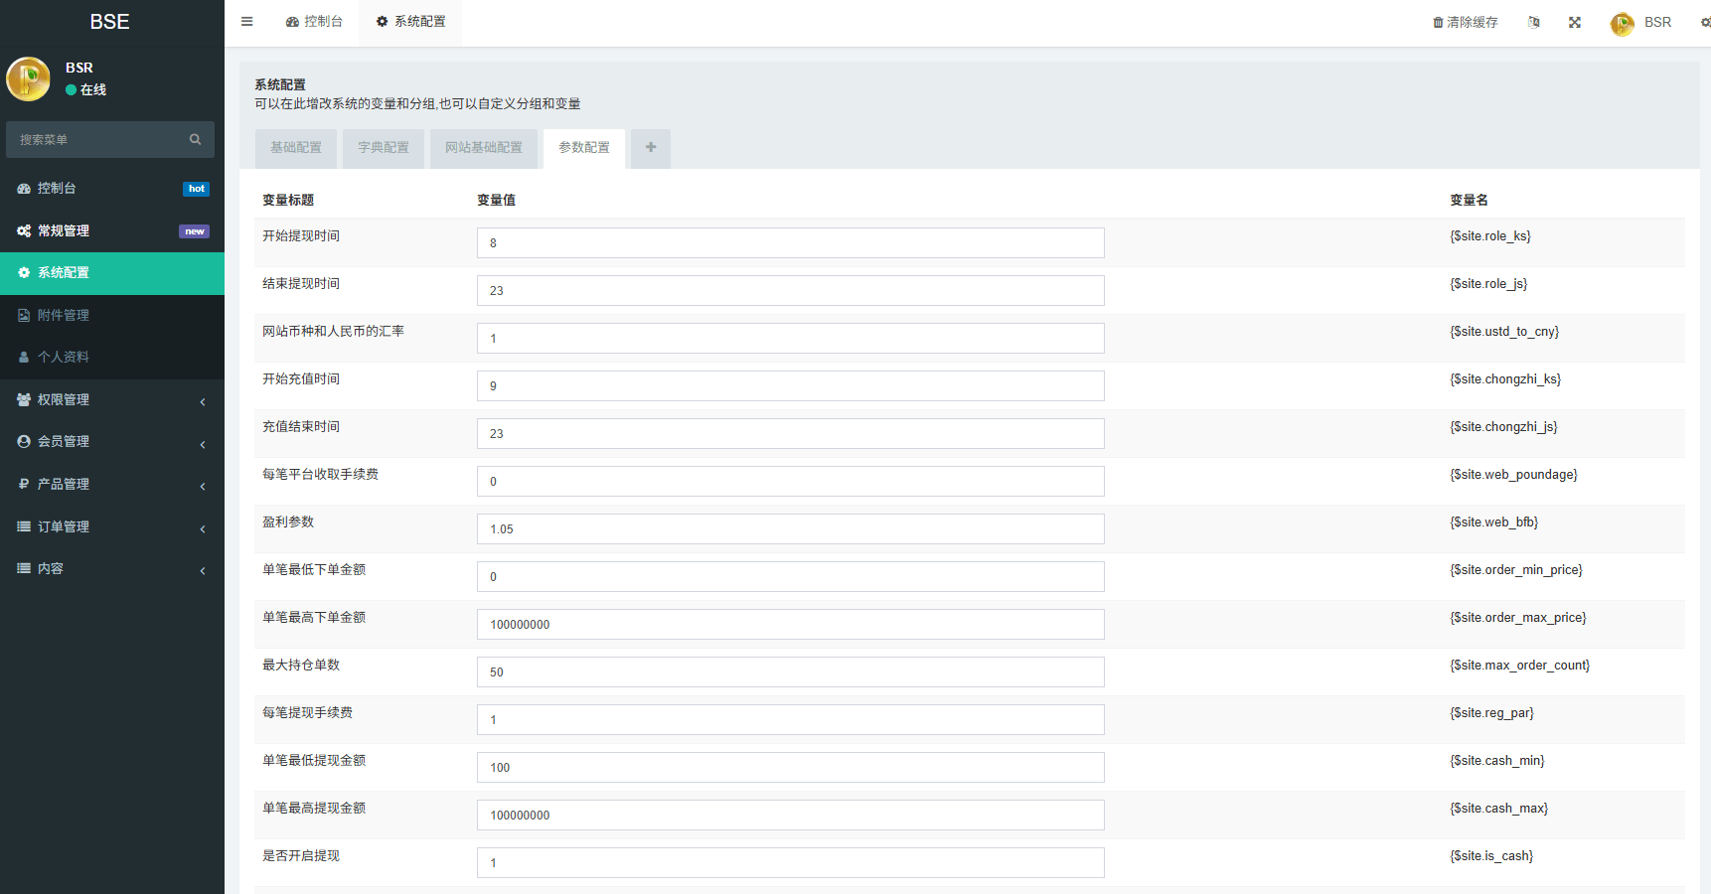Click the fullscreen expand icon
The image size is (1711, 894).
[1574, 23]
